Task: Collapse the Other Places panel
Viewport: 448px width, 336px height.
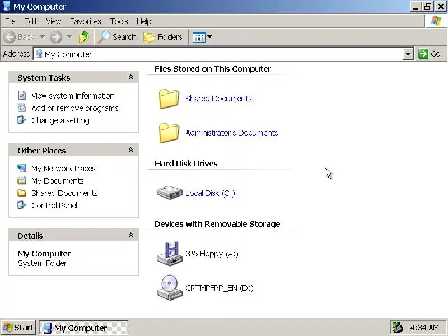Action: pos(130,150)
